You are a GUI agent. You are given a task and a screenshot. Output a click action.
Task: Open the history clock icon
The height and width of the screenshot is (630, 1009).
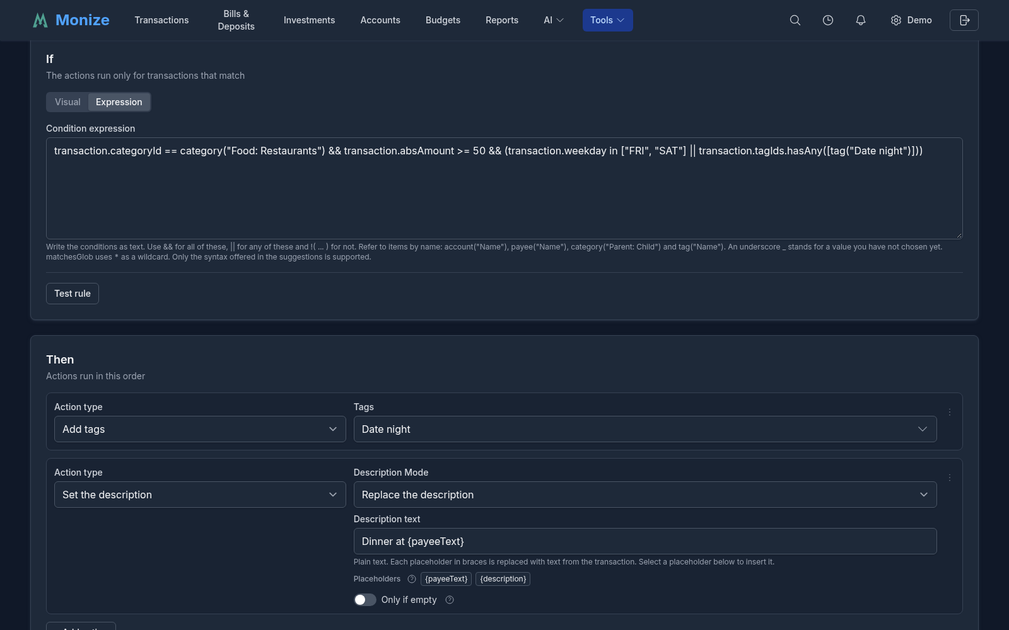pyautogui.click(x=828, y=20)
